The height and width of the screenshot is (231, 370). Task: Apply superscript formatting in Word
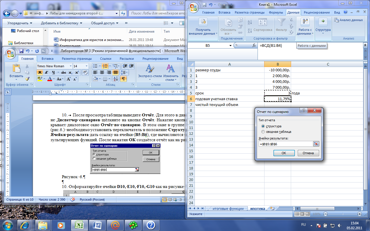click(x=77, y=72)
